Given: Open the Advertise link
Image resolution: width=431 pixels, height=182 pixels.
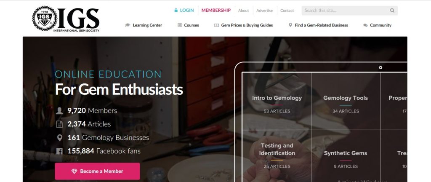Looking at the screenshot, I should [264, 11].
